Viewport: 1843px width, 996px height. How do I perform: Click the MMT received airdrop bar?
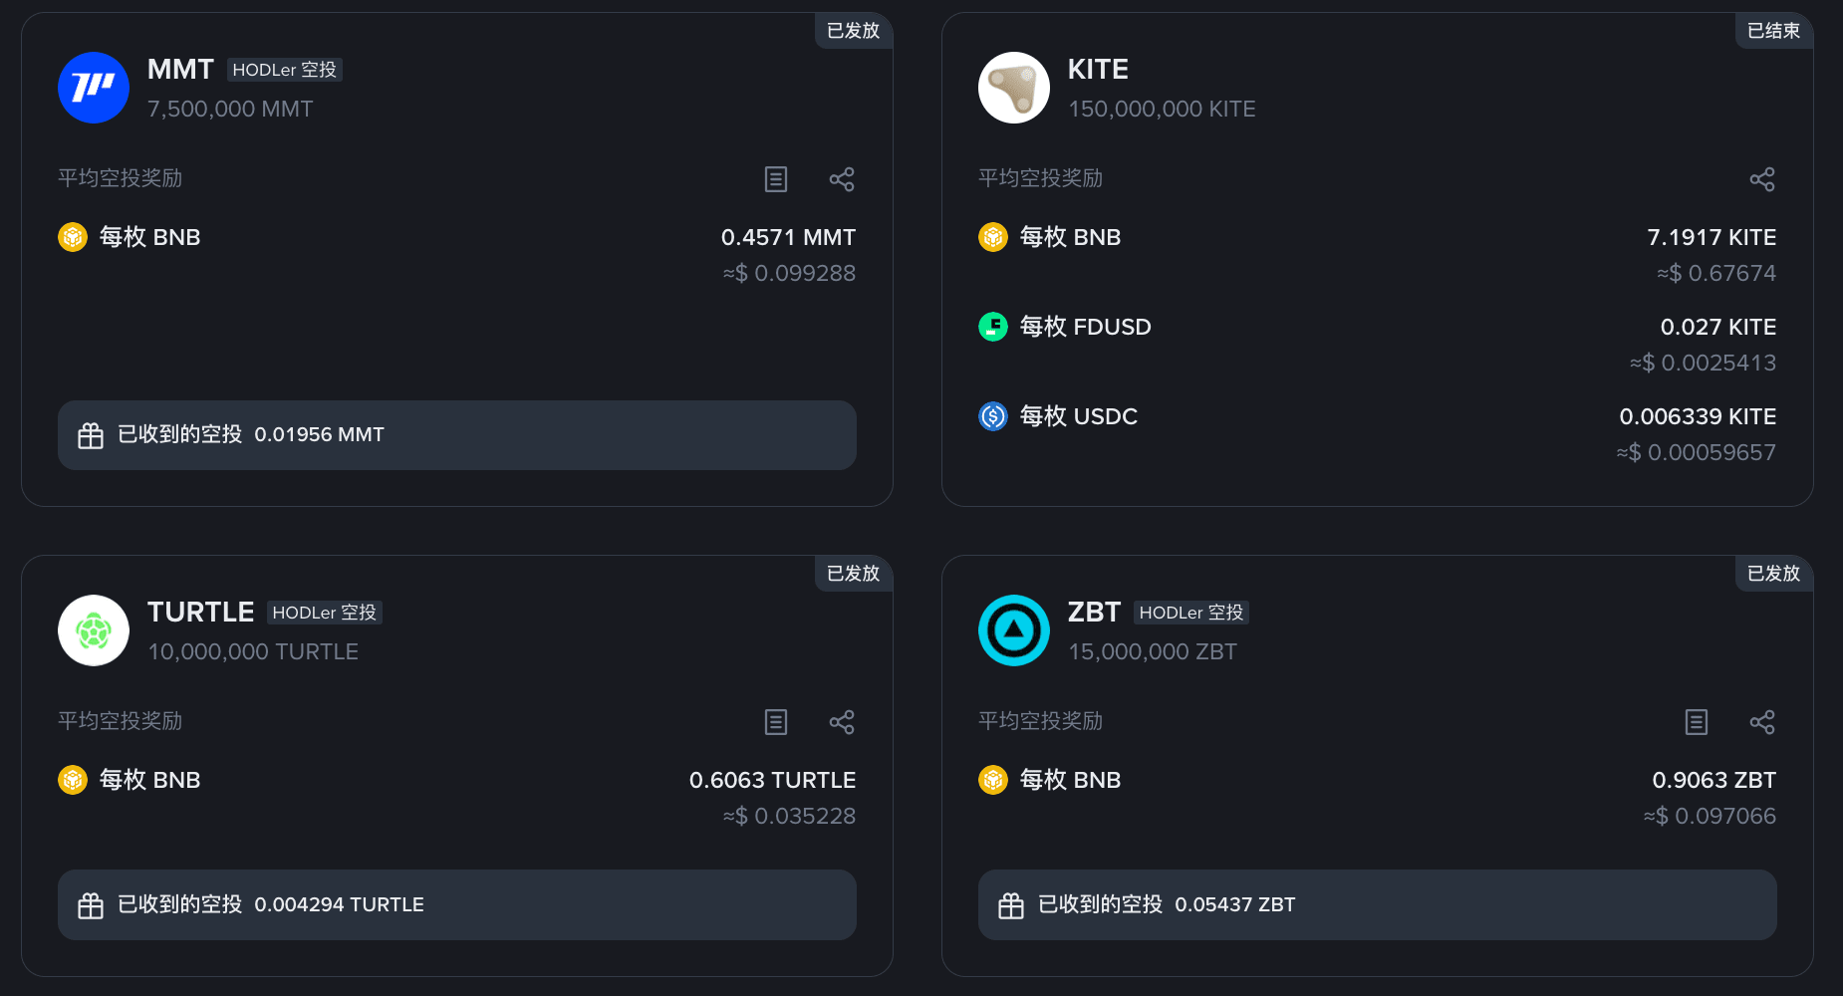pyautogui.click(x=457, y=435)
